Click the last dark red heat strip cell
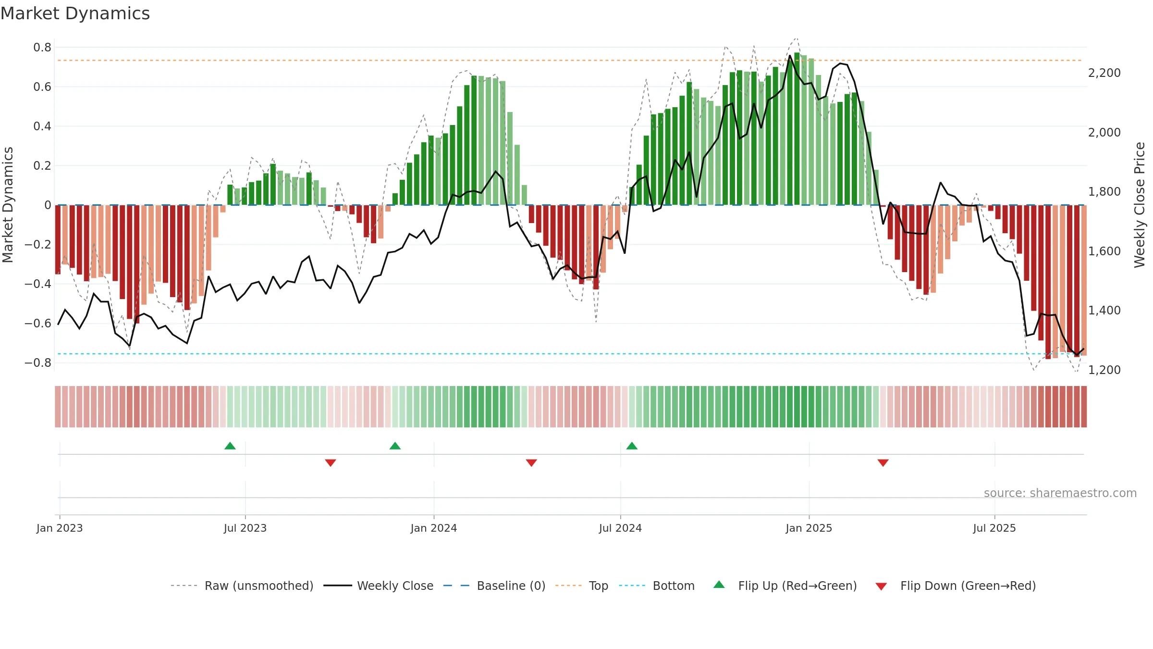The image size is (1153, 649). pos(1084,407)
